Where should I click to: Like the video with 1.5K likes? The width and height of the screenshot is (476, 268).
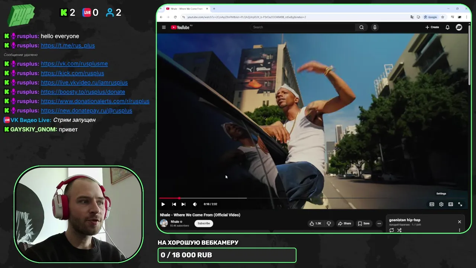315,223
